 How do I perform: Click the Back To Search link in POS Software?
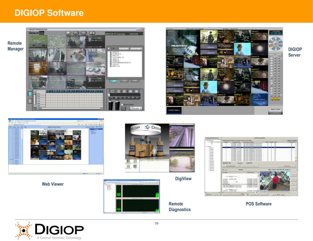point(292,140)
